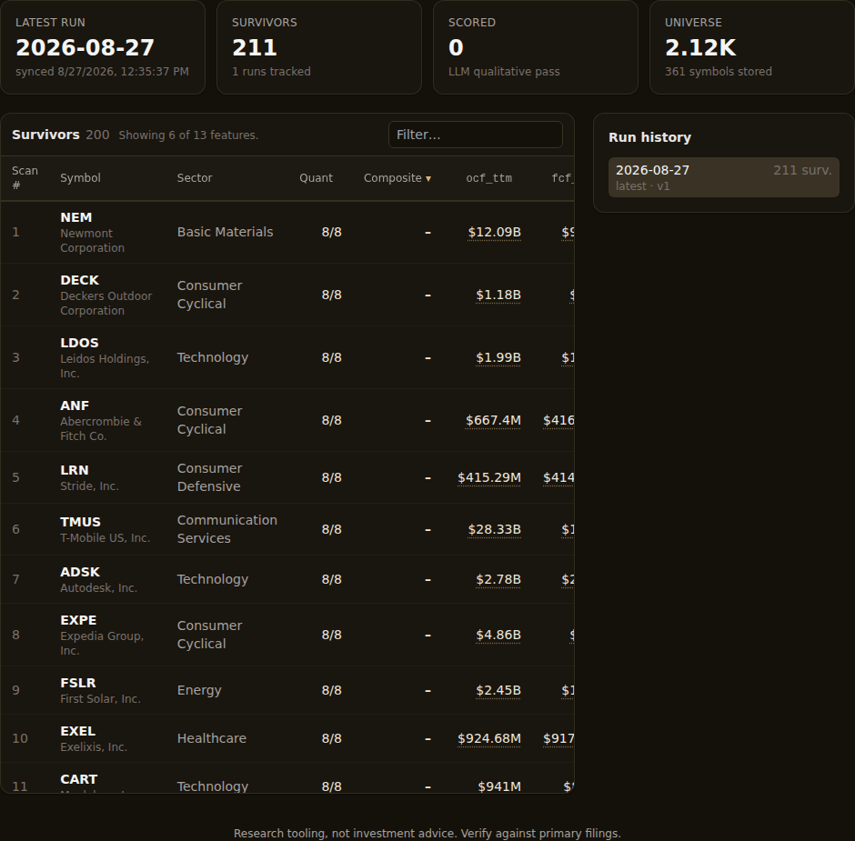The height and width of the screenshot is (841, 855).
Task: Click Technology sector in ADSK row
Action: coord(213,579)
